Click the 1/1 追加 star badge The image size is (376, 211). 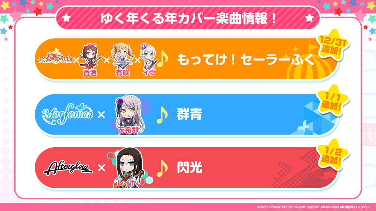(333, 100)
